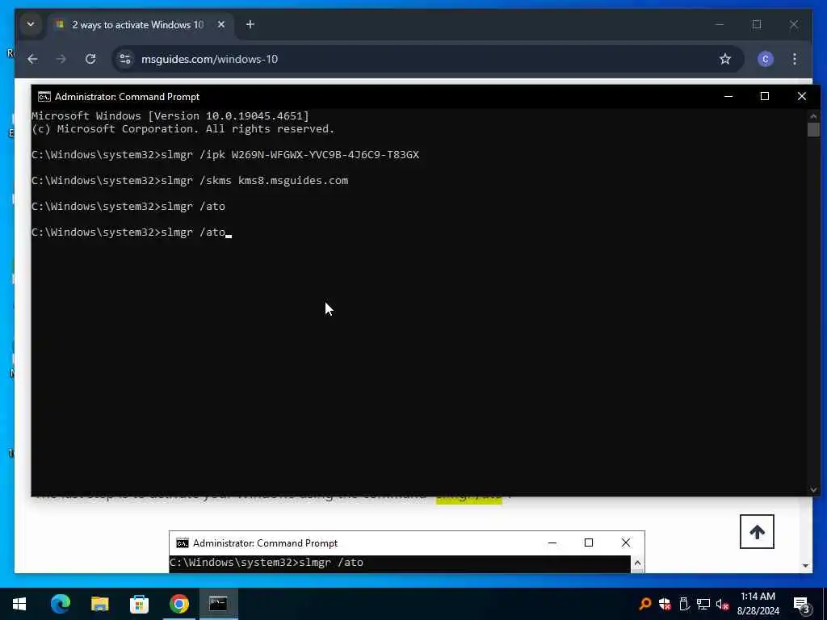827x620 pixels.
Task: Launch Microsoft Edge from taskbar
Action: [60, 604]
